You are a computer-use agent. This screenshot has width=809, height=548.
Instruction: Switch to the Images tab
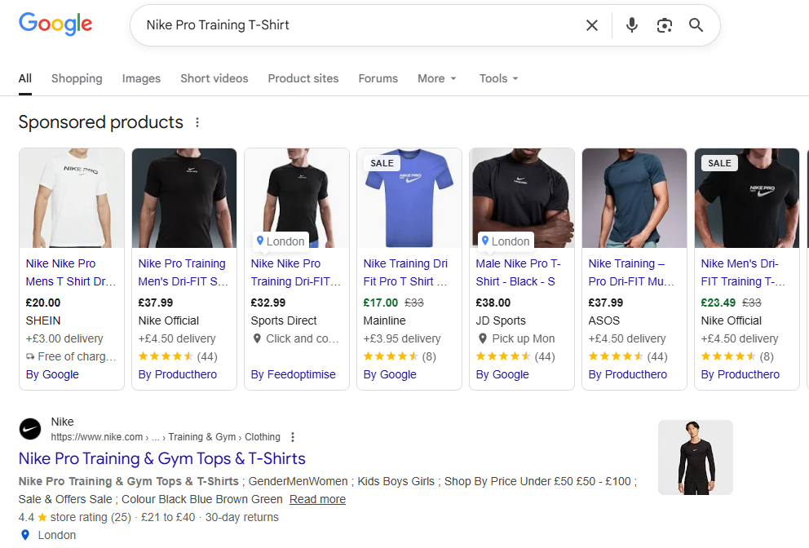[x=141, y=79]
